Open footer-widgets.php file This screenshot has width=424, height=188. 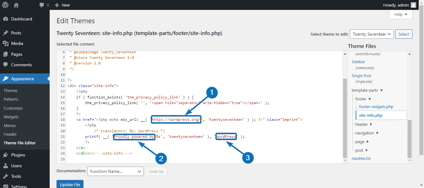pos(376,107)
